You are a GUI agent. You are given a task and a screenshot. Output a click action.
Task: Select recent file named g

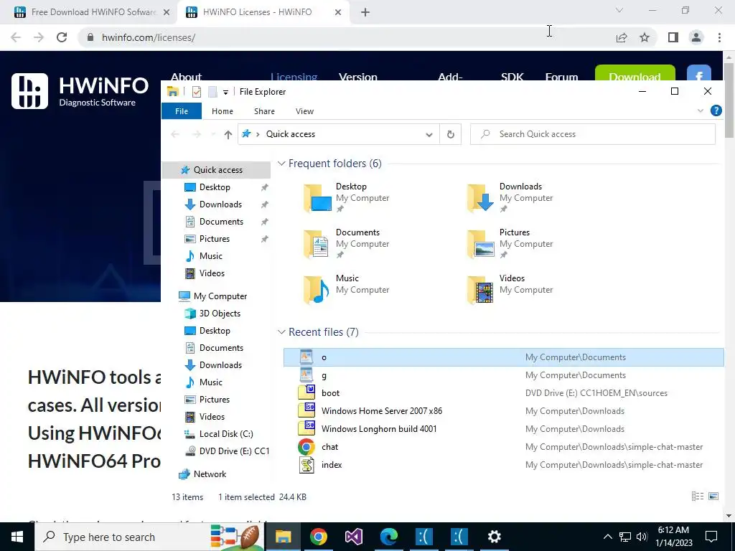pyautogui.click(x=503, y=375)
